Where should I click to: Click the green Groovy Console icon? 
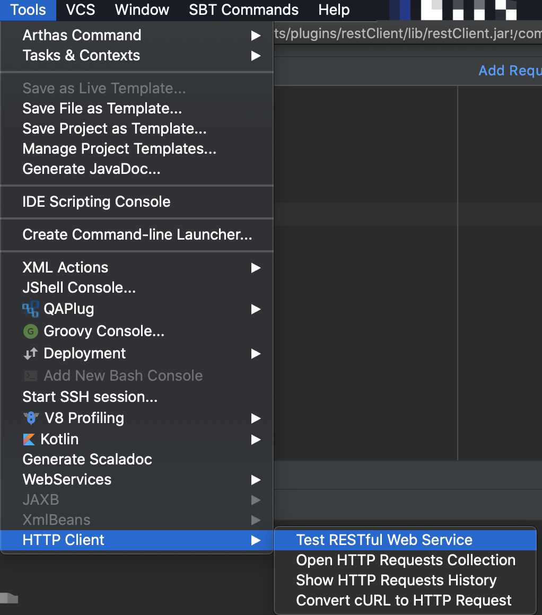point(31,331)
